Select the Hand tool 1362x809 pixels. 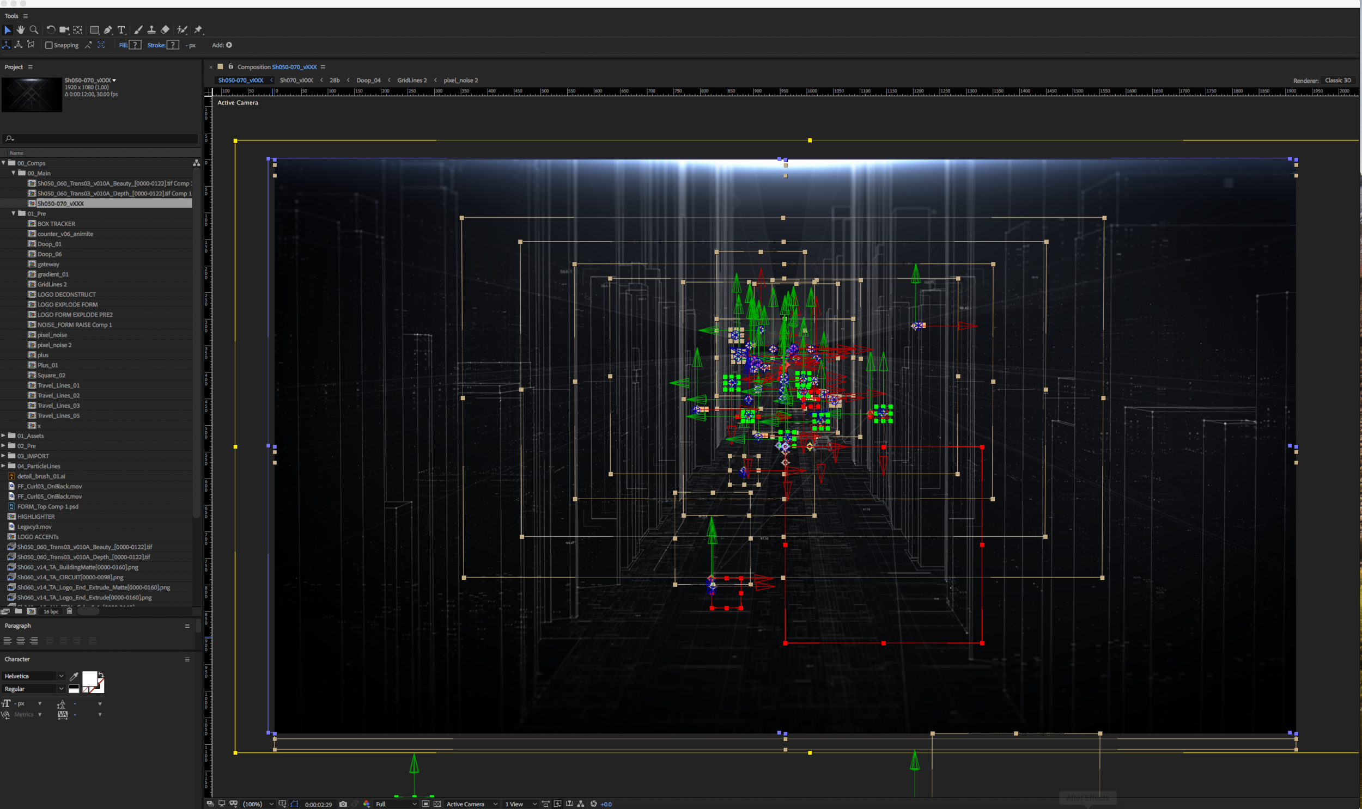click(21, 30)
